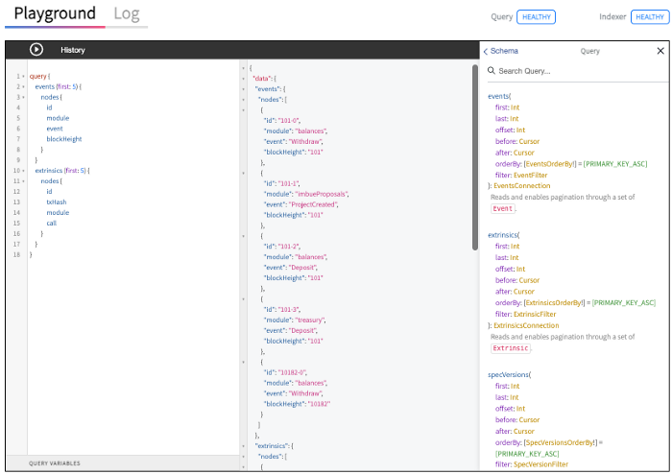Click the results pane vertical scrollbar
The width and height of the screenshot is (672, 474).
tap(475, 157)
